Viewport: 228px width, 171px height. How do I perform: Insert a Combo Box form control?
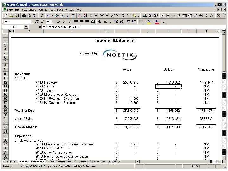190,16
